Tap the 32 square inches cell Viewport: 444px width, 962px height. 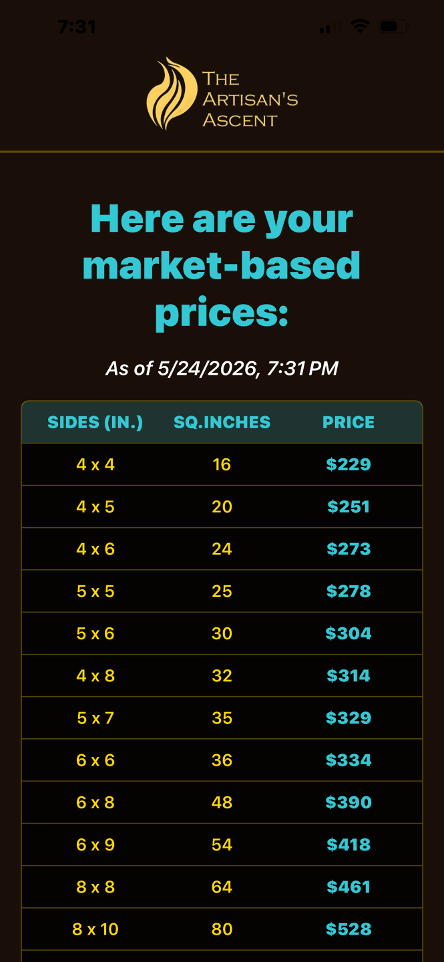pos(222,675)
